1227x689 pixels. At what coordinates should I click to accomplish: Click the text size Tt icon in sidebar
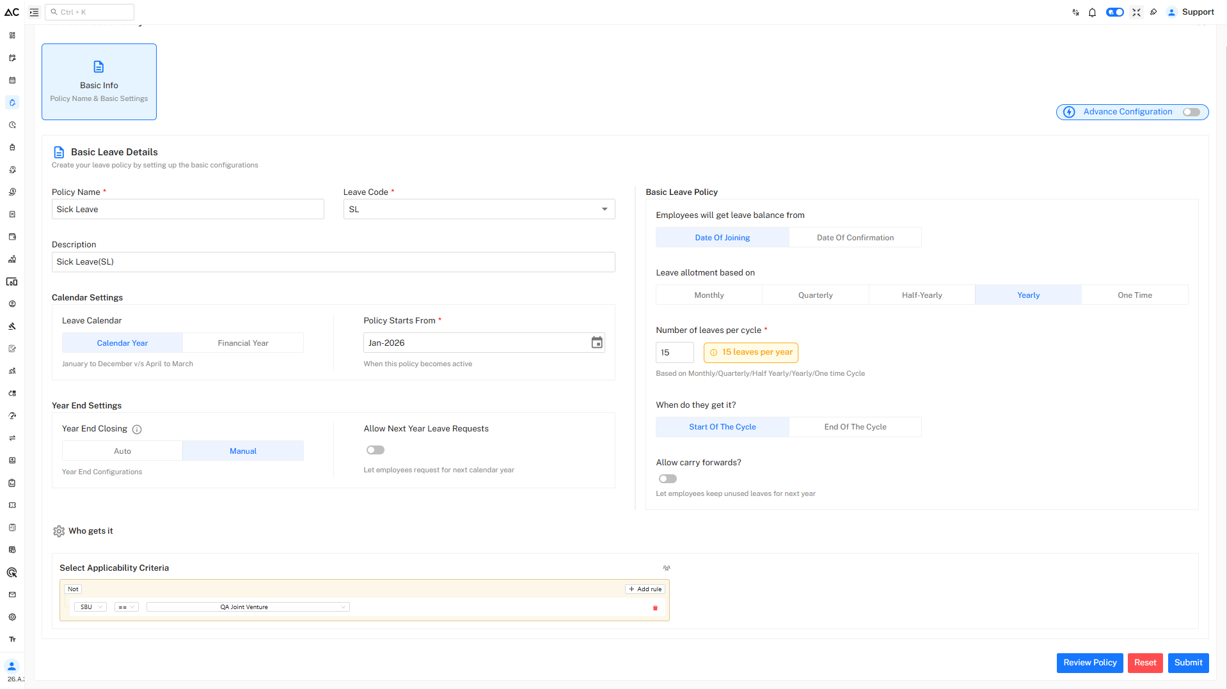[x=12, y=640]
